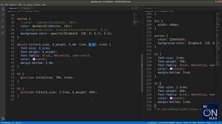The width and height of the screenshot is (222, 124).
Task: Switch to the index.css tab in right editor
Action: click(x=150, y=8)
